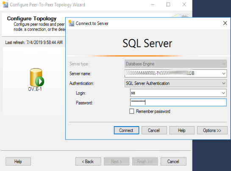Viewport: 231px width, 171px height.
Task: Click the 'Login:' label
Action: pyautogui.click(x=81, y=93)
